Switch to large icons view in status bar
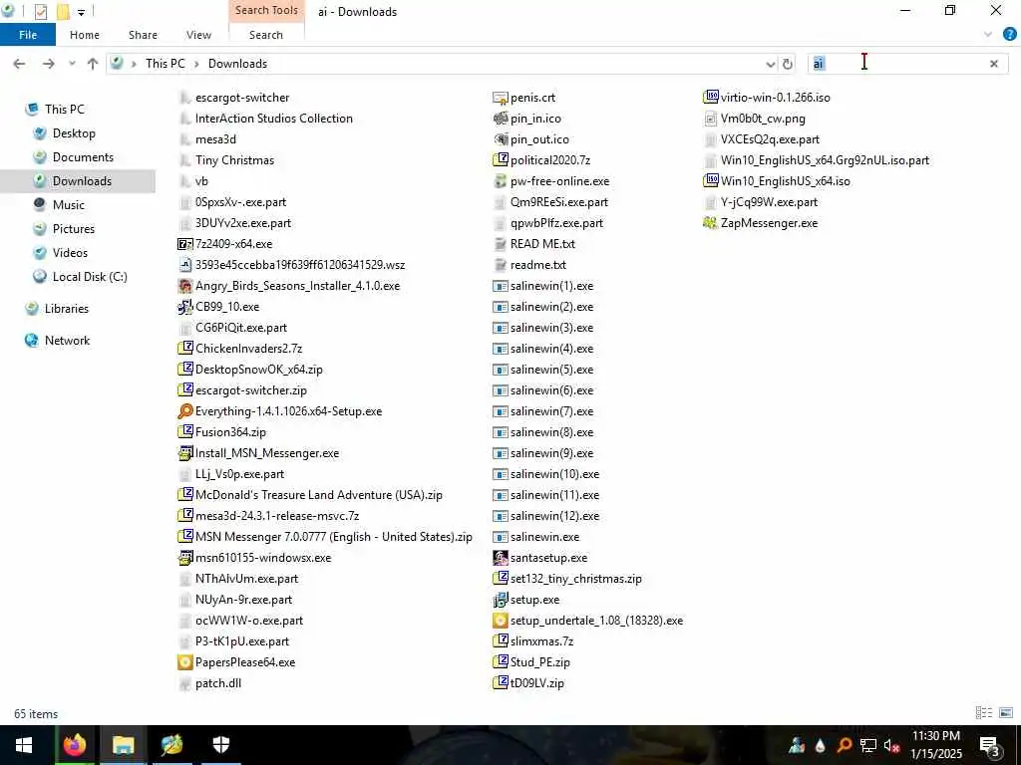1021x765 pixels. (1006, 713)
